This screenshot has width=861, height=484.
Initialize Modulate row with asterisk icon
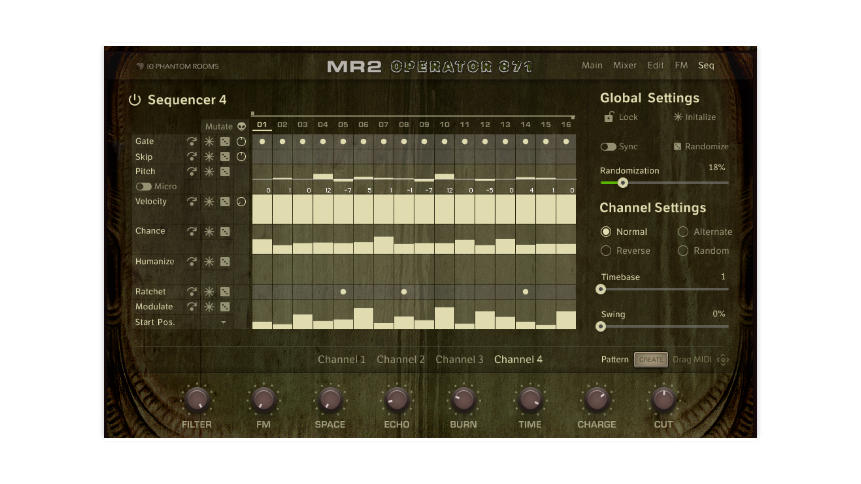[209, 307]
